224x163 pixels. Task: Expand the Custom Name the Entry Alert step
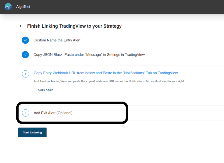(x=57, y=40)
